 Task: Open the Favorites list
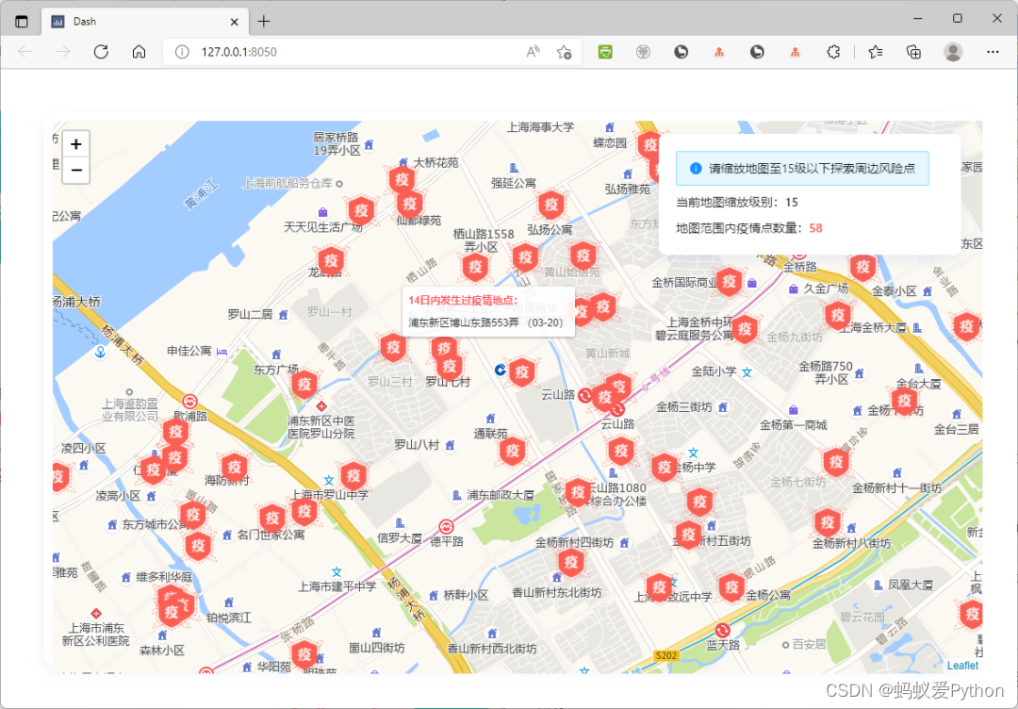coord(876,52)
